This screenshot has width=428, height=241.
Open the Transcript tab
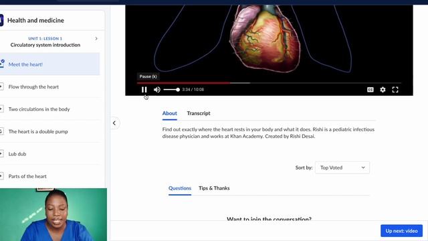click(x=199, y=113)
